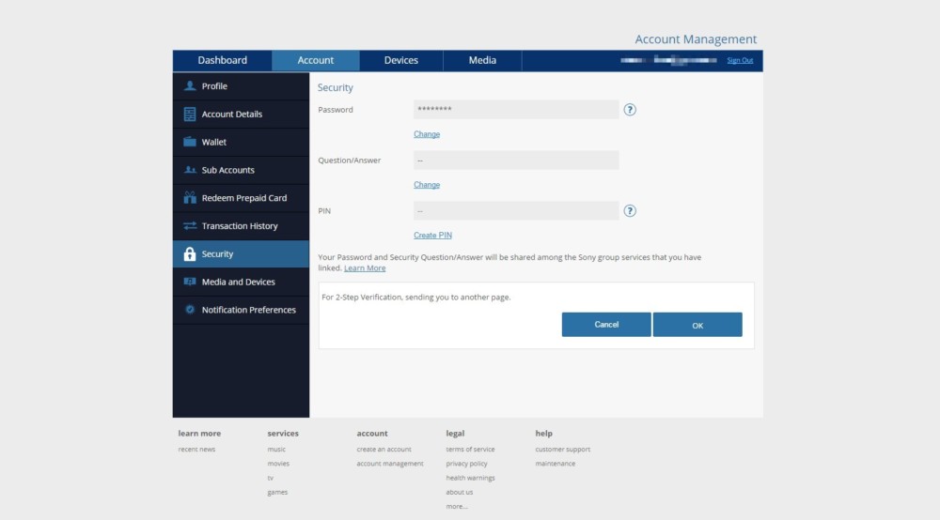Image resolution: width=940 pixels, height=520 pixels.
Task: Cancel the 2-Step Verification redirect
Action: click(606, 325)
